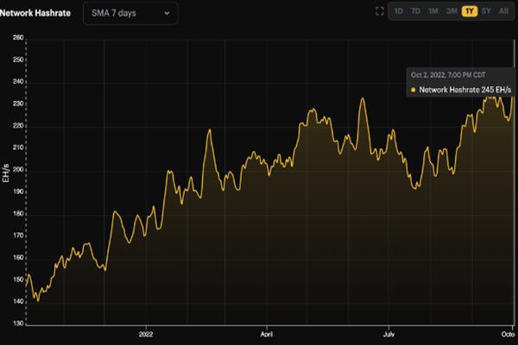Click the dropdown chevron arrow
This screenshot has width=518, height=345.
point(167,14)
